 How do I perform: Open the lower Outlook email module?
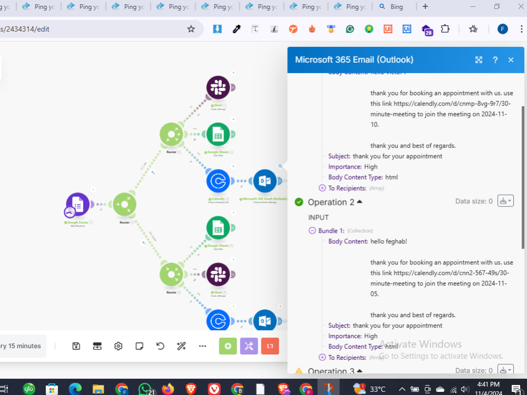coord(265,320)
